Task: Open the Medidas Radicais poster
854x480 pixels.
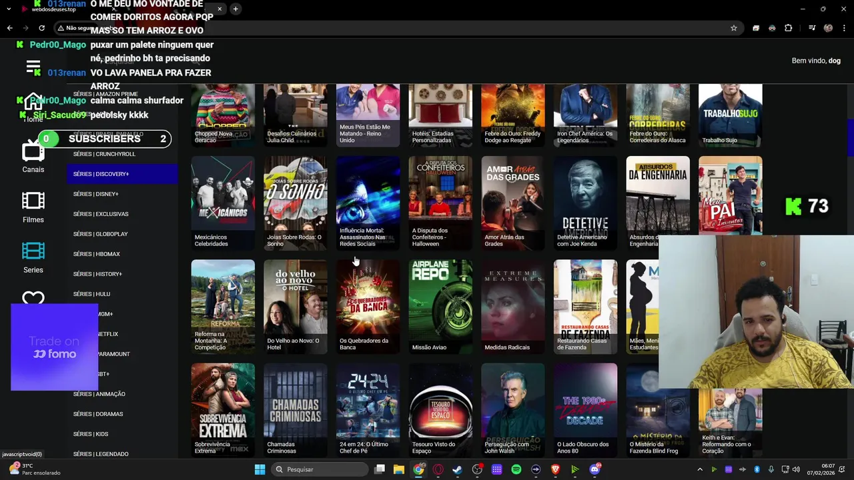Action: [513, 307]
